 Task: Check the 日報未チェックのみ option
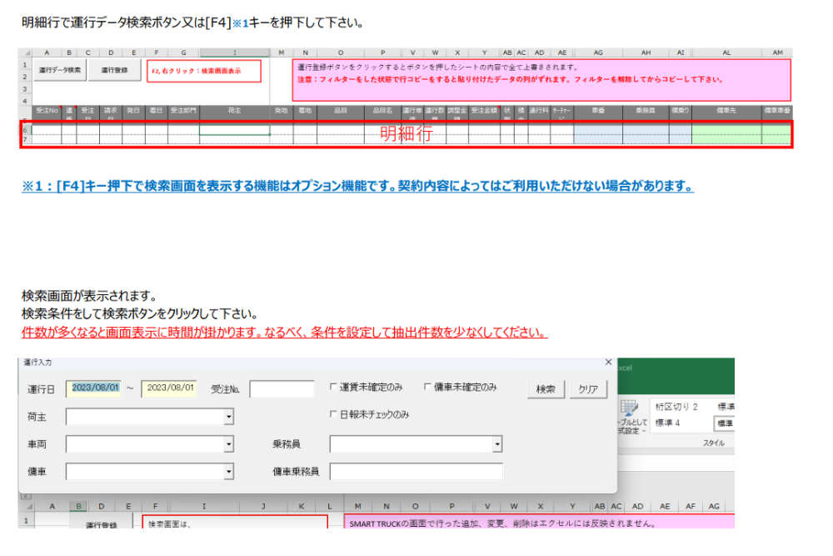[x=335, y=414]
